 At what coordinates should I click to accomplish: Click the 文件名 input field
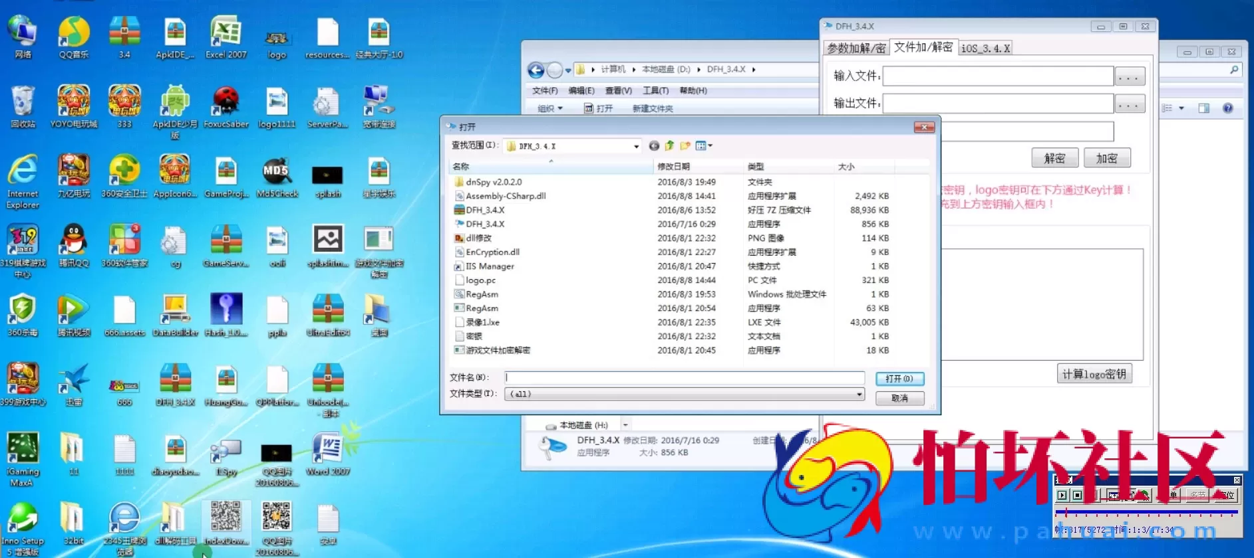pos(684,378)
